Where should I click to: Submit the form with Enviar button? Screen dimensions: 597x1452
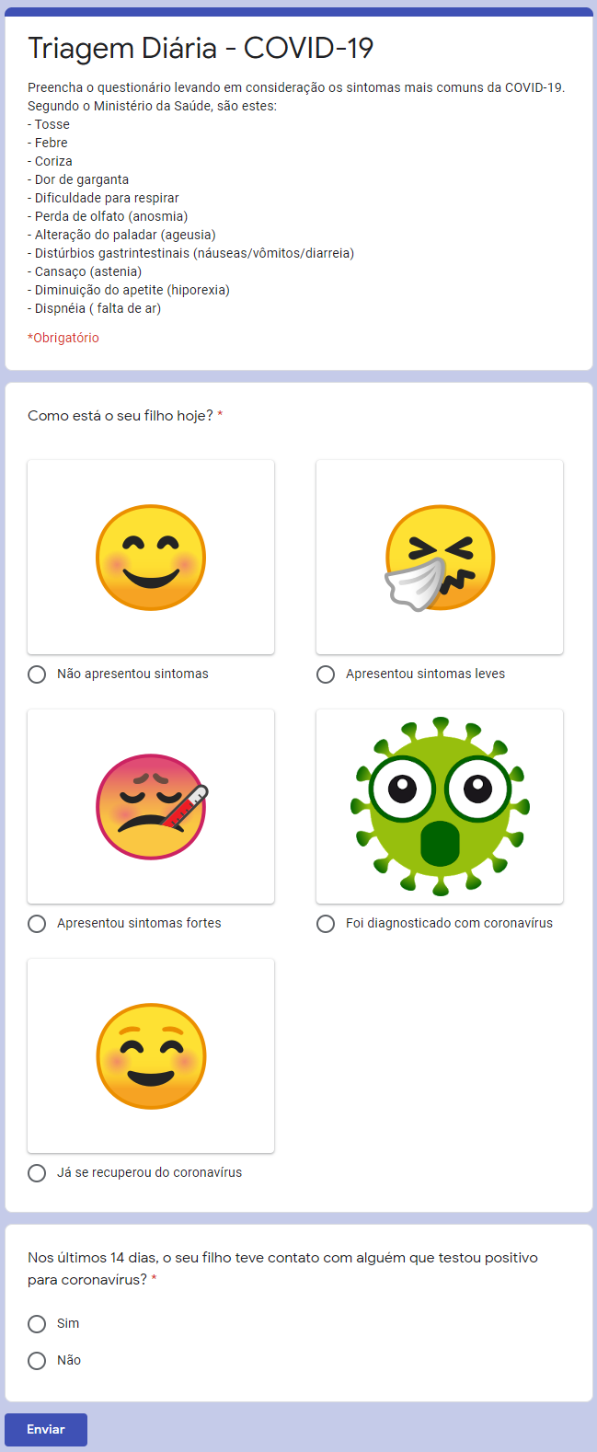(x=46, y=1430)
